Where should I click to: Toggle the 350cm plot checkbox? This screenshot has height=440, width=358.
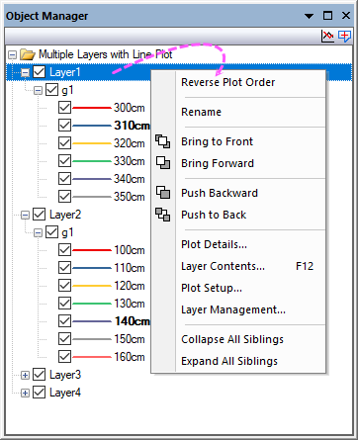pos(64,197)
